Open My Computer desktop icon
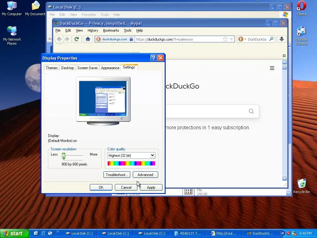 click(x=12, y=8)
